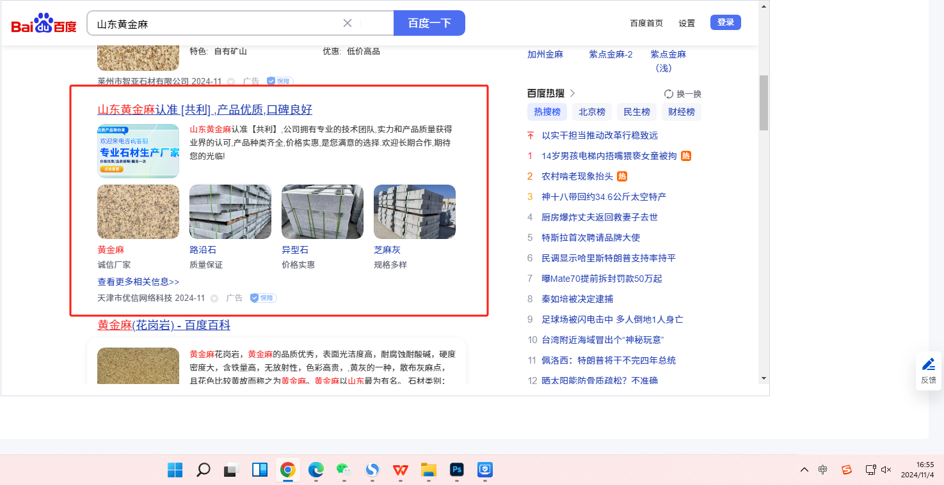
Task: Open the 加州金麻 related link
Action: tap(545, 54)
